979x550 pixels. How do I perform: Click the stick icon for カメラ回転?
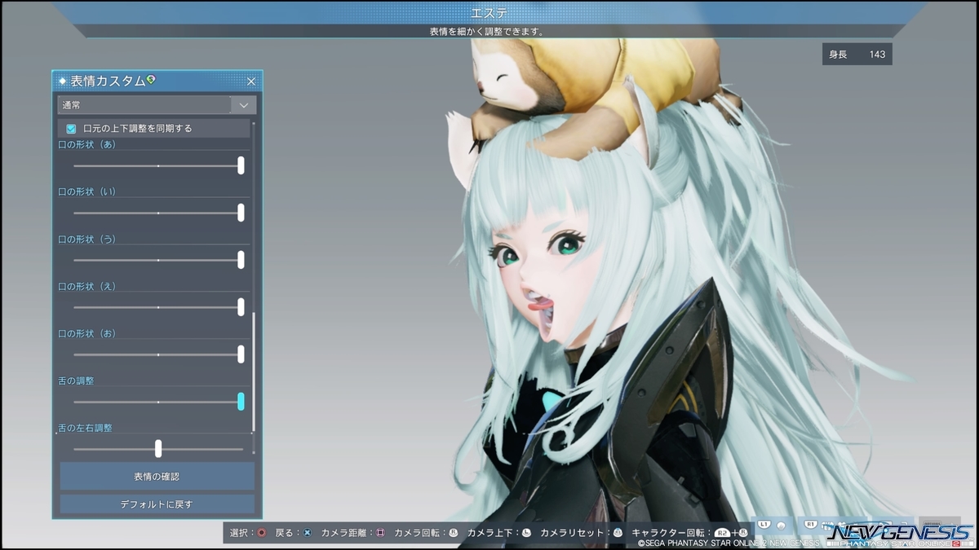(x=453, y=533)
